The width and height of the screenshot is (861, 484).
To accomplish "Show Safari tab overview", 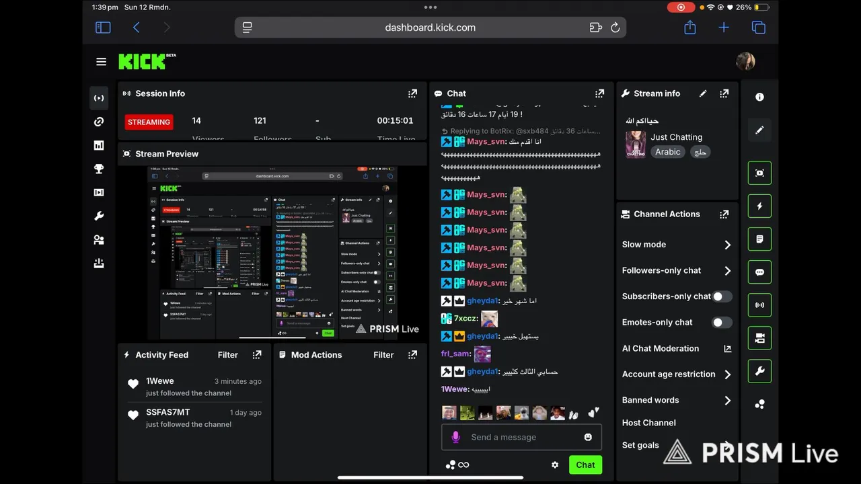I will pyautogui.click(x=759, y=28).
